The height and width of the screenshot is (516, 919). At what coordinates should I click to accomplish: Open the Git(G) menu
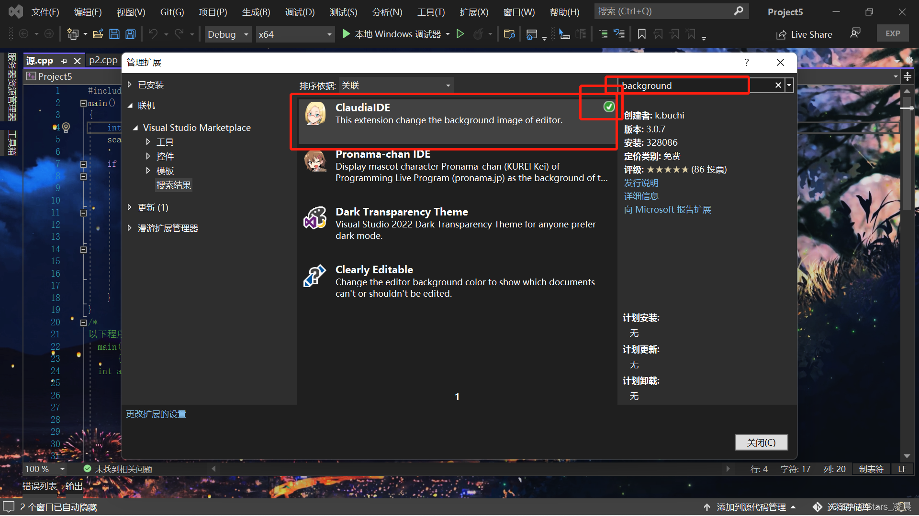[172, 12]
